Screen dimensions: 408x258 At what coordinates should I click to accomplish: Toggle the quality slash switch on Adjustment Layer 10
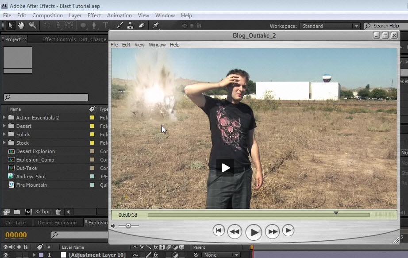[149, 255]
